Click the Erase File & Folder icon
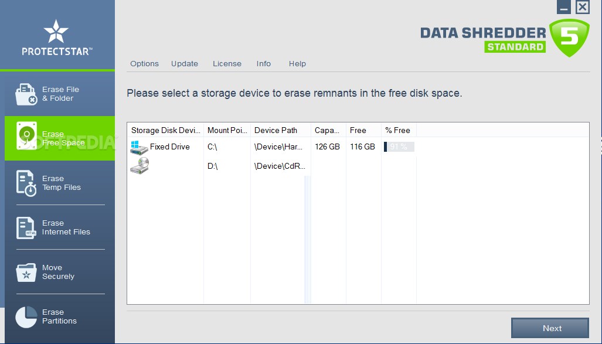 (26, 94)
